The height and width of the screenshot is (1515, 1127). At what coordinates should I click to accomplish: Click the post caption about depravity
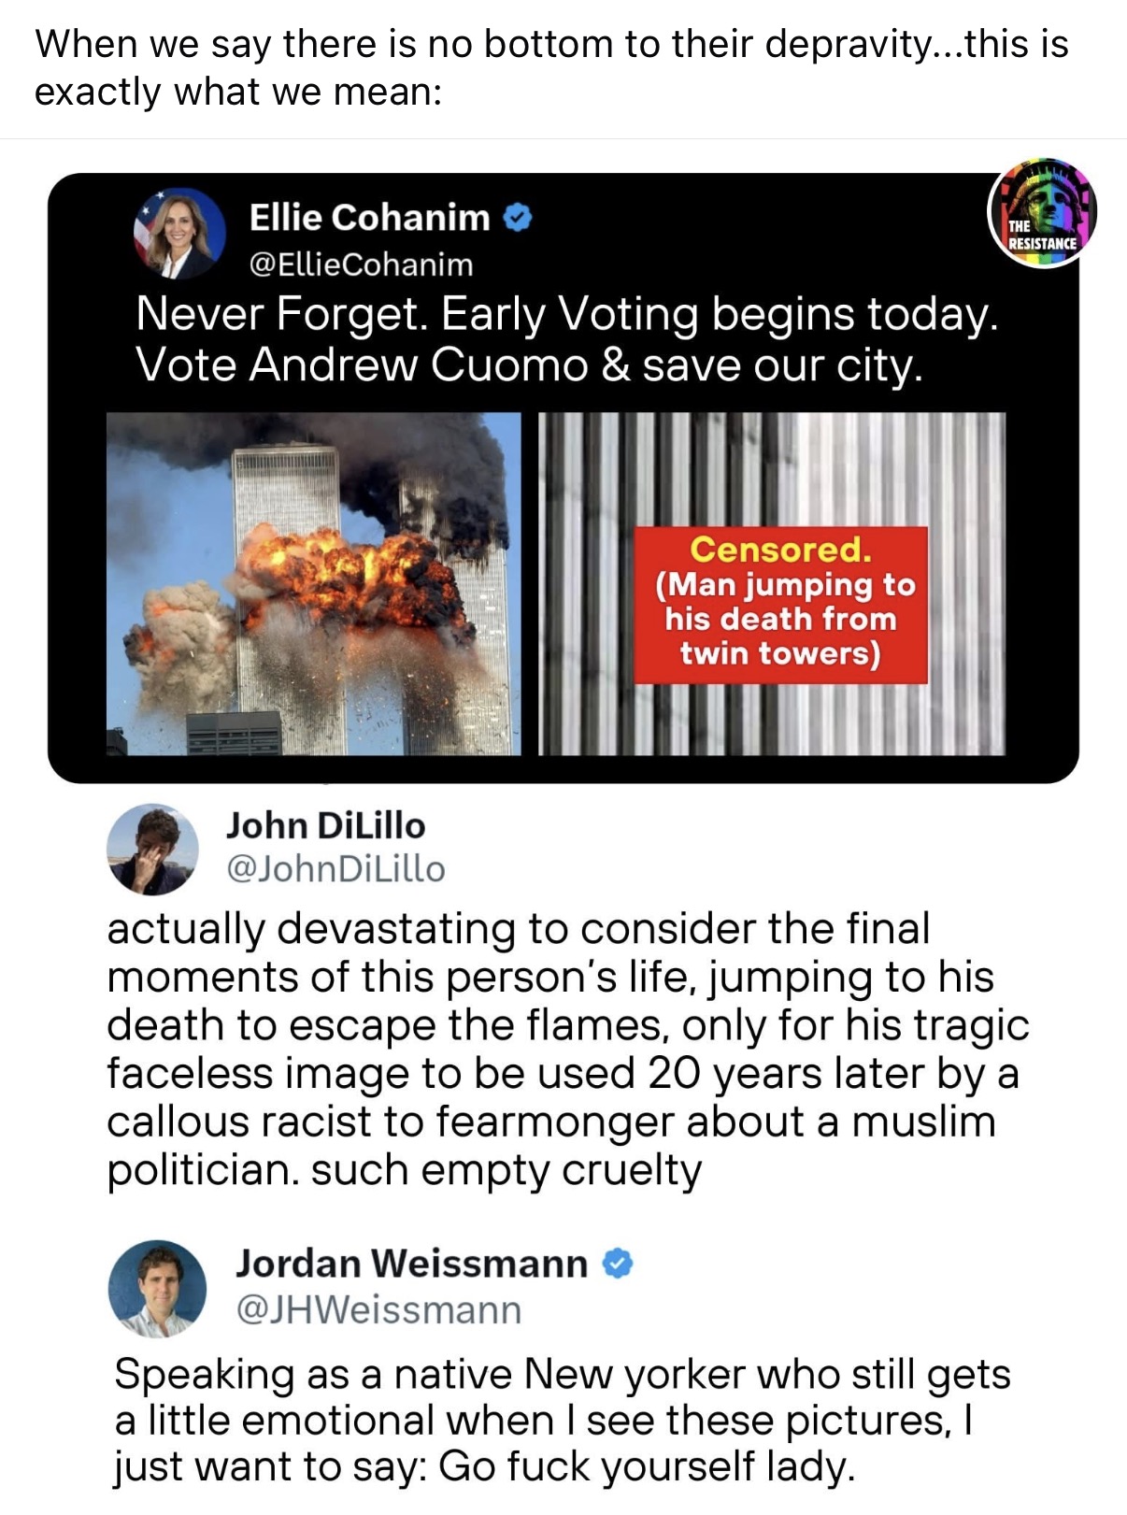coord(551,67)
